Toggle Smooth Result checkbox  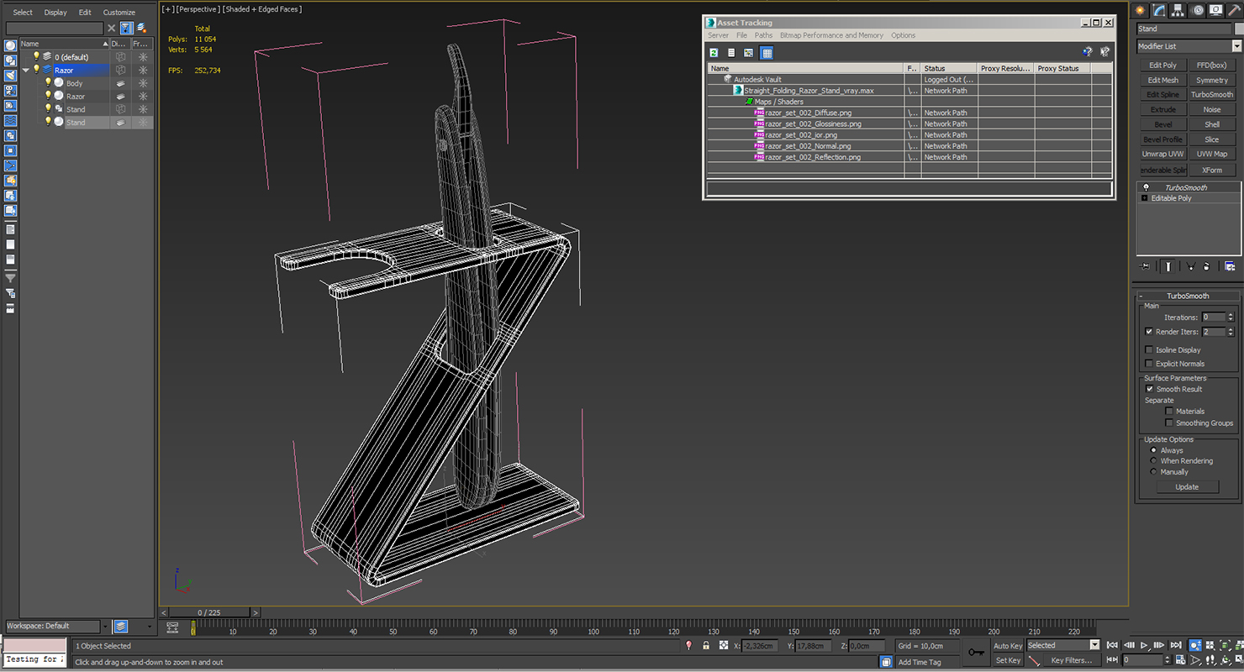pyautogui.click(x=1149, y=389)
